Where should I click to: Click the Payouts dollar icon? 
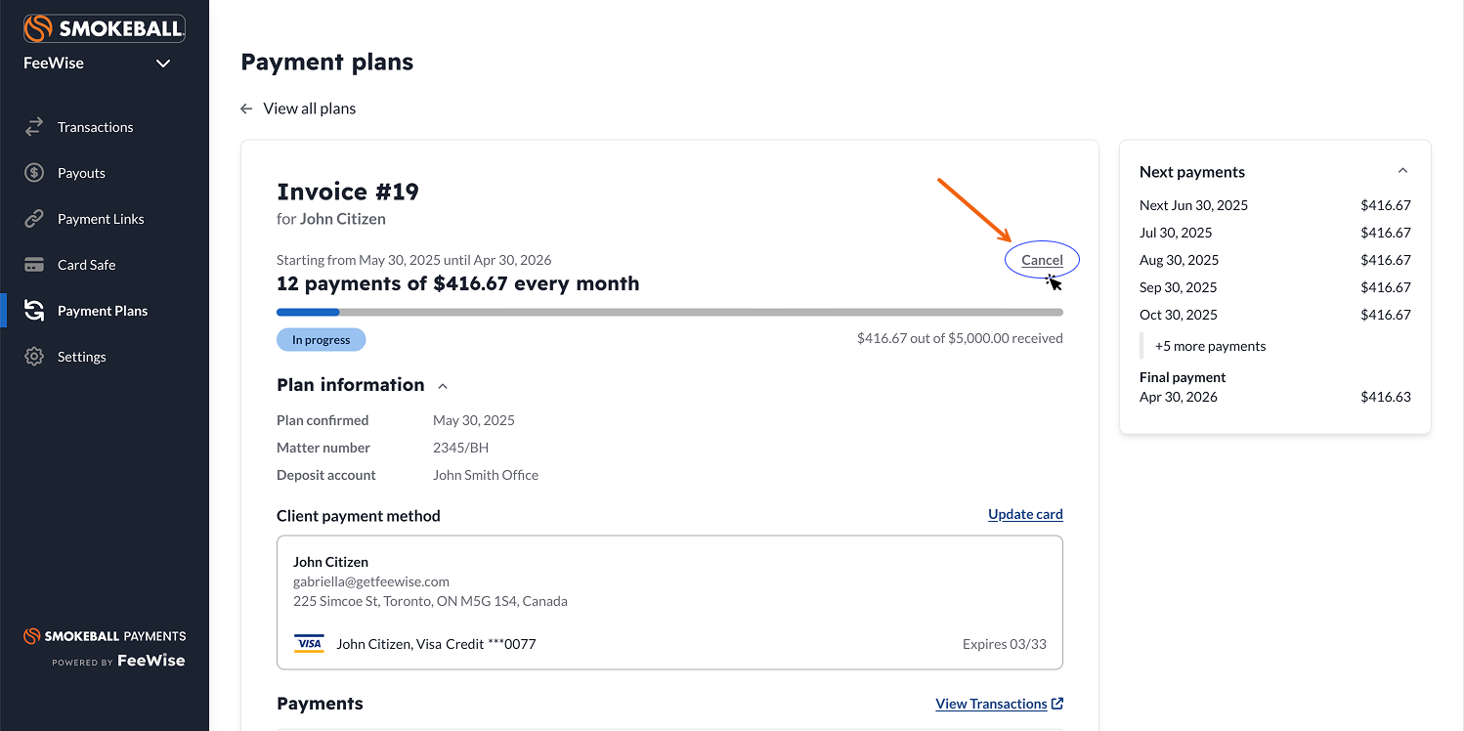[34, 173]
